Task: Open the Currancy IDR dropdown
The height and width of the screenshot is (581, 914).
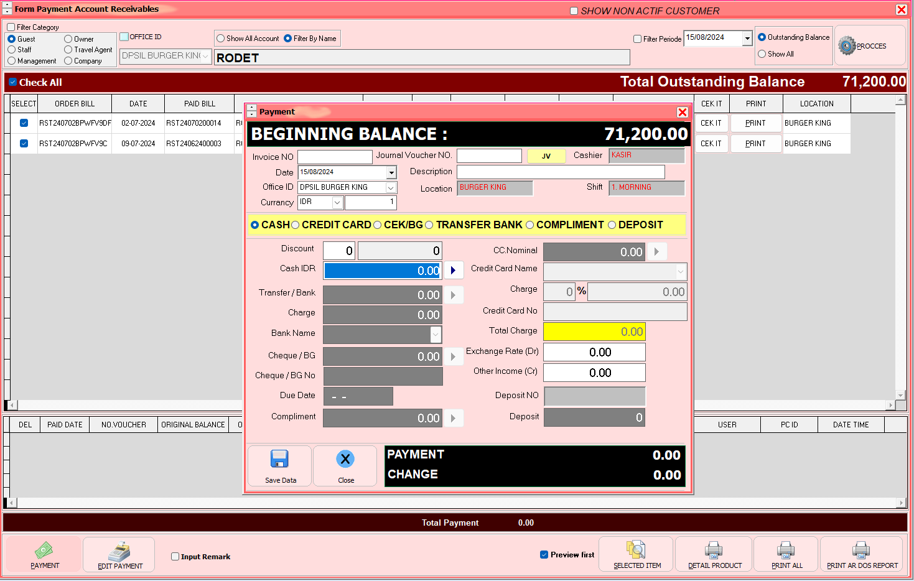Action: [x=337, y=203]
